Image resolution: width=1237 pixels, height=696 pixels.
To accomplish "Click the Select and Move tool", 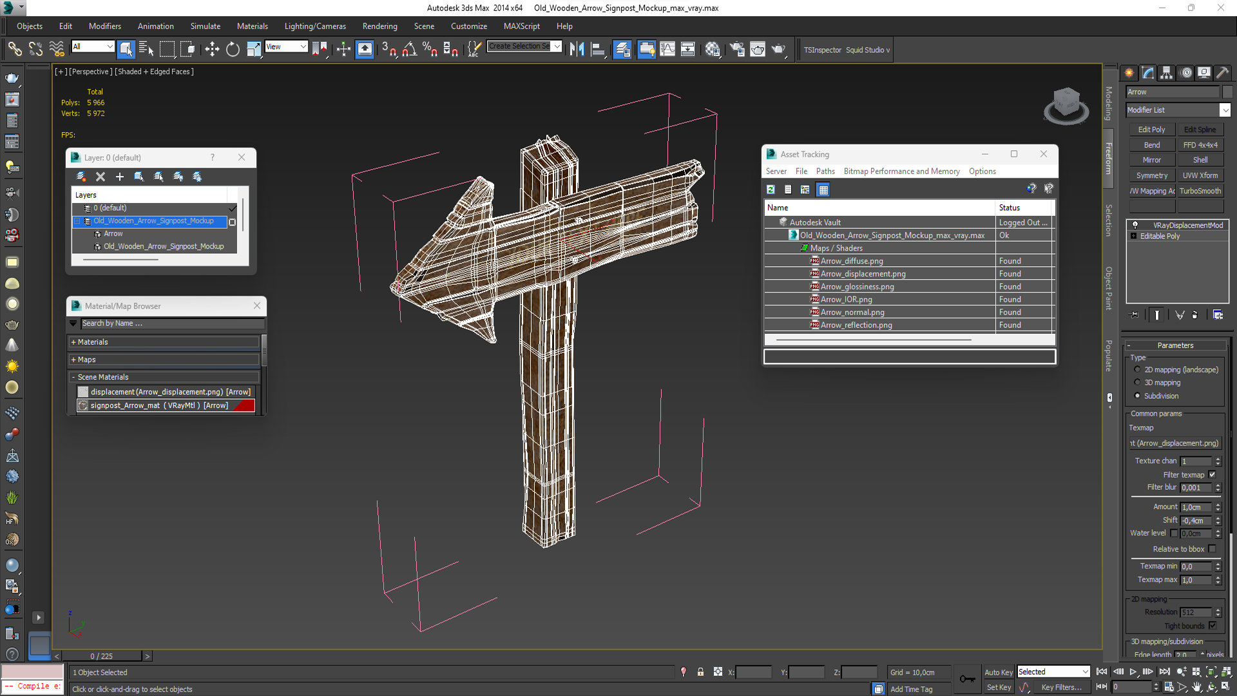I will coord(212,50).
